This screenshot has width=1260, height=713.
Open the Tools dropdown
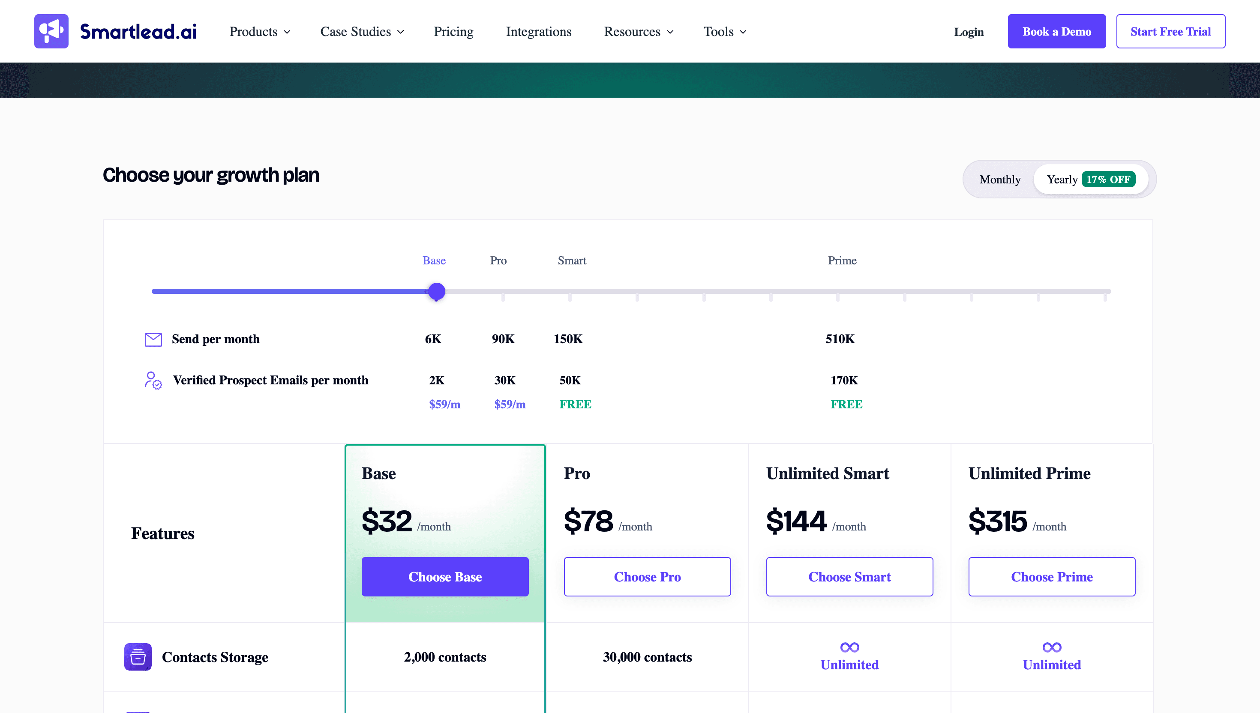[x=724, y=31]
